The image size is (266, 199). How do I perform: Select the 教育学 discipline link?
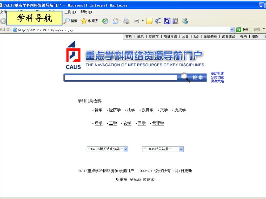click(x=148, y=110)
